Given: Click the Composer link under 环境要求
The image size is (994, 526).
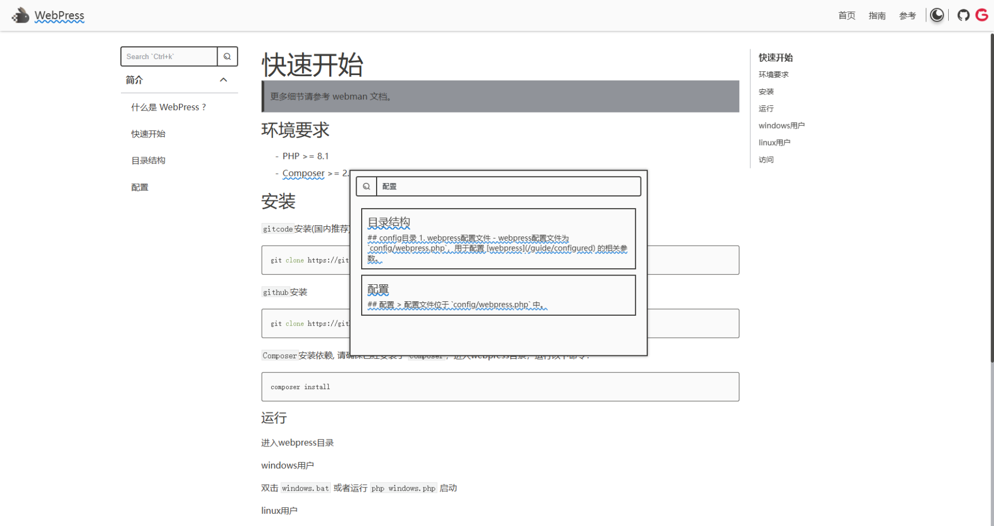Looking at the screenshot, I should point(303,173).
